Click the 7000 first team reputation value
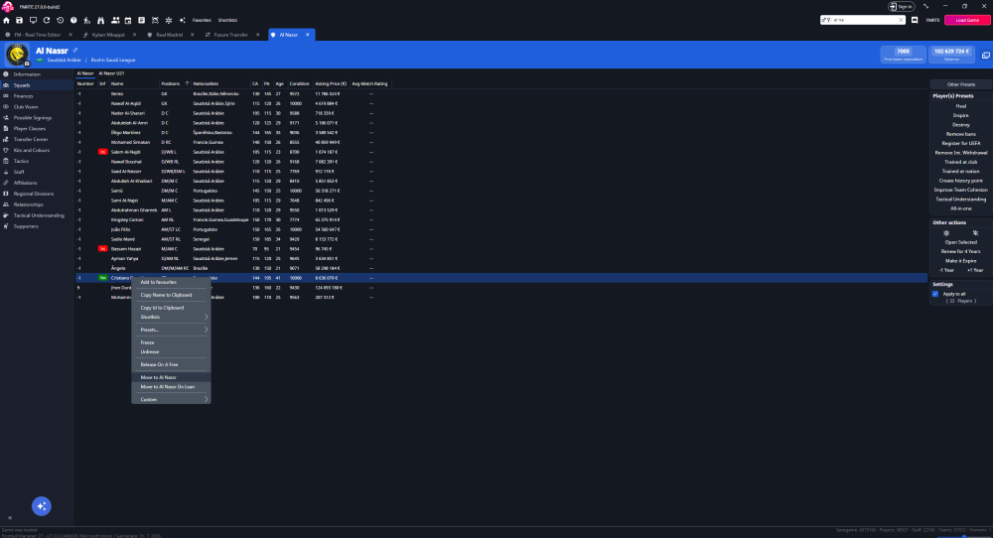993x538 pixels. 903,52
